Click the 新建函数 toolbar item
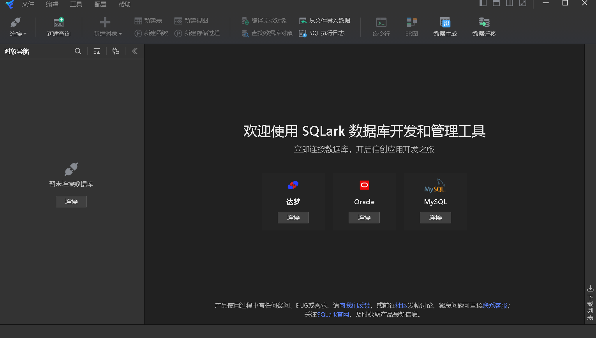This screenshot has width=596, height=338. 151,34
